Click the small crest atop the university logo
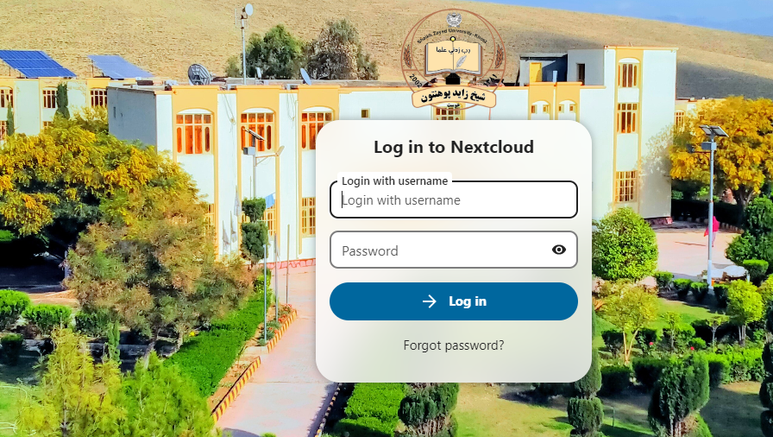This screenshot has width=773, height=437. coord(454,19)
